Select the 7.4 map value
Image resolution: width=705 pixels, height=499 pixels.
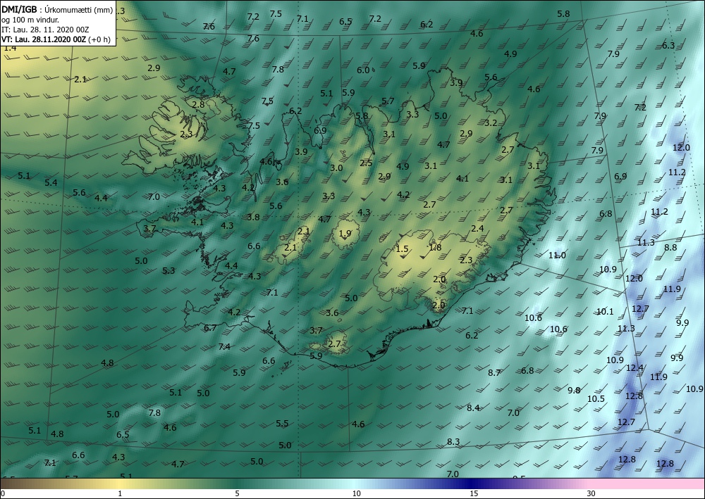pyautogui.click(x=224, y=346)
